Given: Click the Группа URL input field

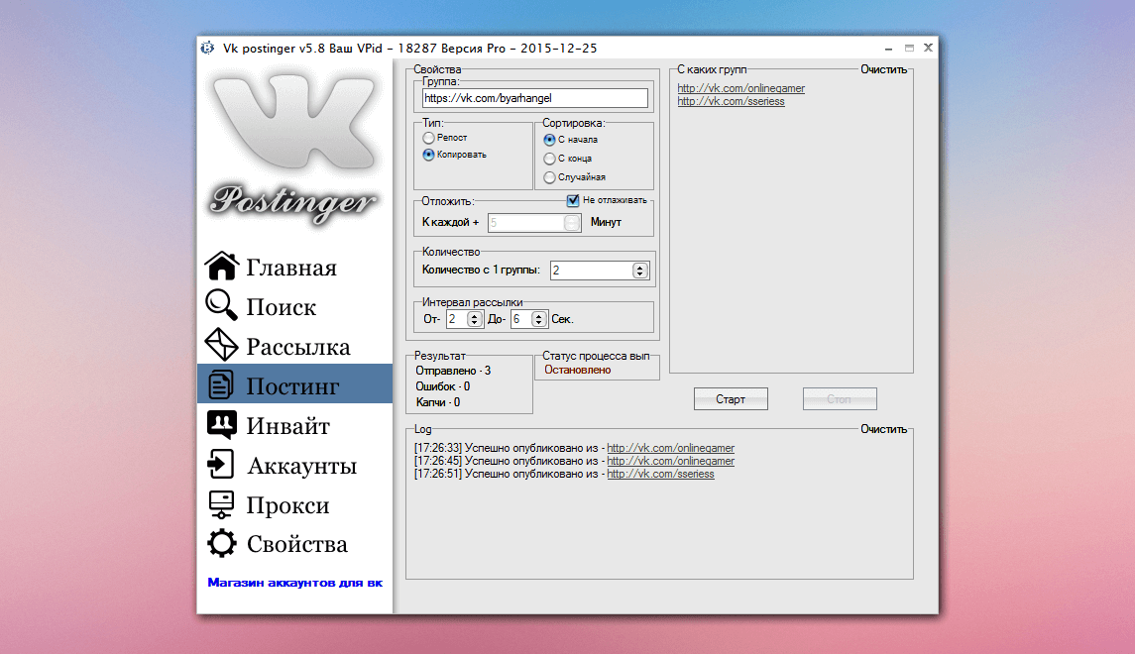Looking at the screenshot, I should 535,98.
